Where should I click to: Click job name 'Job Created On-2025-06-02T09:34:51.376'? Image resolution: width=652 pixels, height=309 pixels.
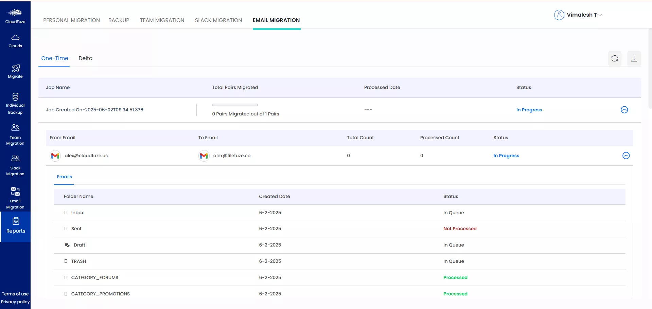pyautogui.click(x=94, y=110)
